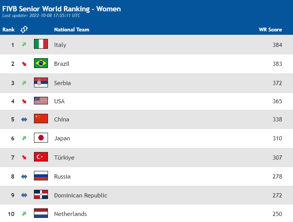Click the Russia flag icon
293x222 pixels.
(41, 176)
